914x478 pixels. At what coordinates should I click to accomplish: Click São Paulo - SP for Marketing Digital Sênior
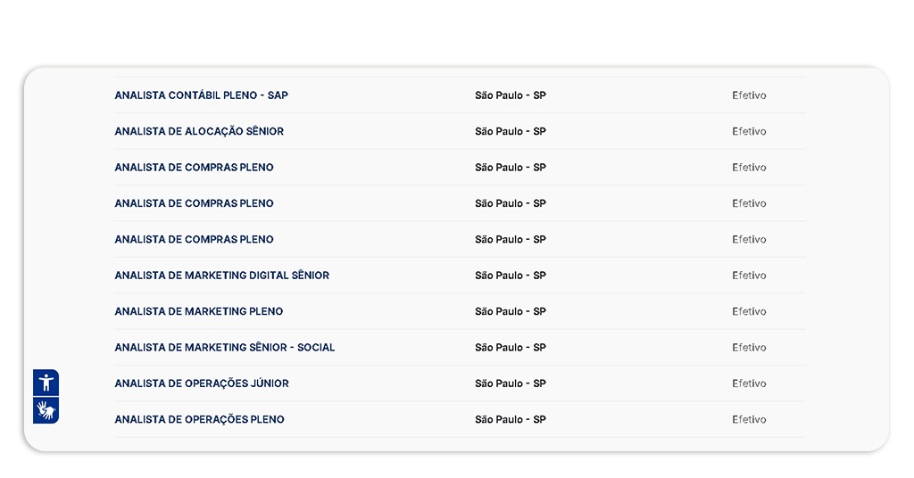click(x=510, y=276)
